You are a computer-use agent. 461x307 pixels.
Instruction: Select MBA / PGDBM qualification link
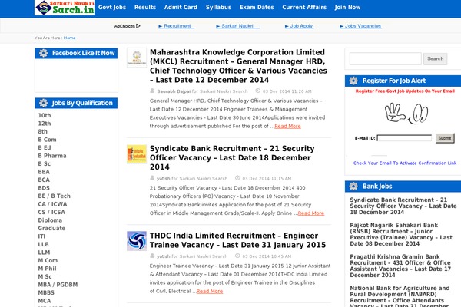tap(58, 285)
